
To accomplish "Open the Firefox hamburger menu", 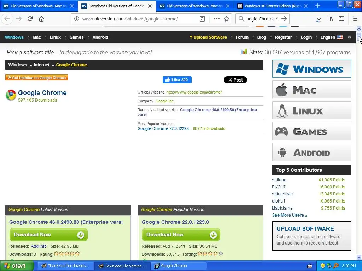I will 355,19.
